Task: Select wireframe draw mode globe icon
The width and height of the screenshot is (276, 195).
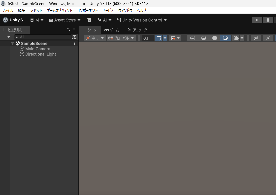Action: tap(193, 38)
